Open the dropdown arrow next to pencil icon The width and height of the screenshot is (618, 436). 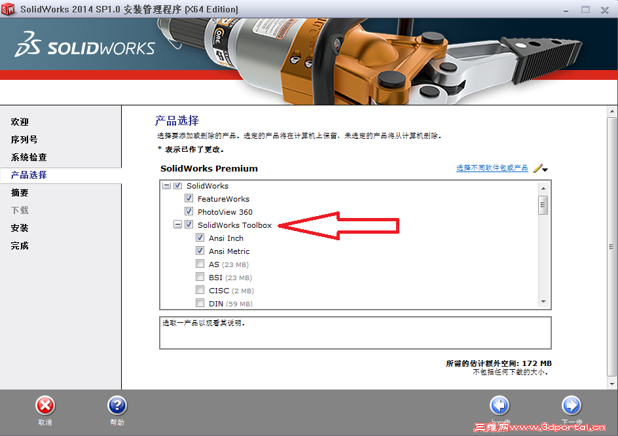(x=545, y=170)
